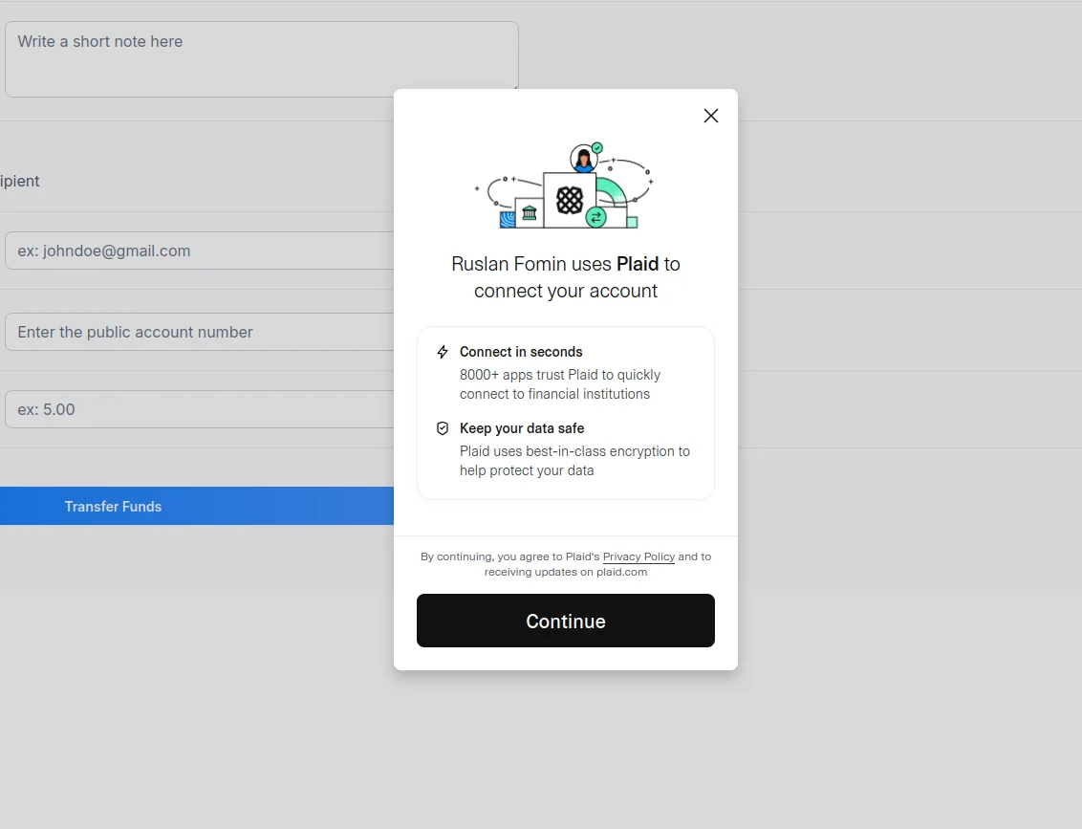This screenshot has width=1082, height=829.
Task: Click the bank building icon
Action: click(x=530, y=212)
